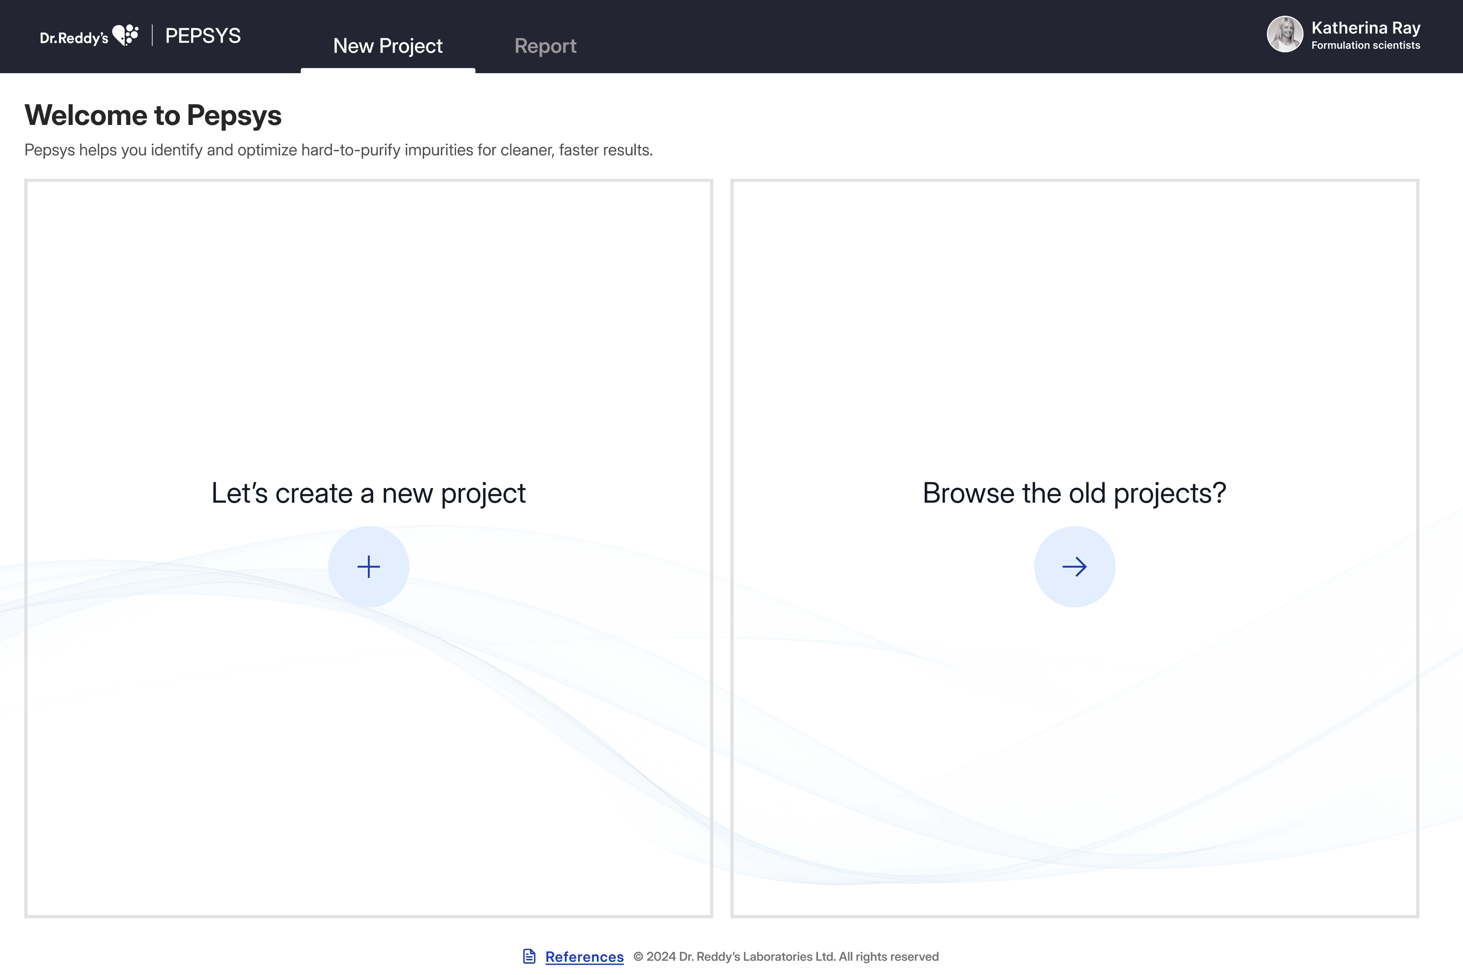
Task: Click empty area of new project card
Action: (368, 311)
